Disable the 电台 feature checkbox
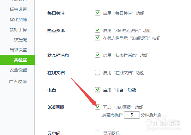The height and width of the screenshot is (135, 191). (98, 90)
